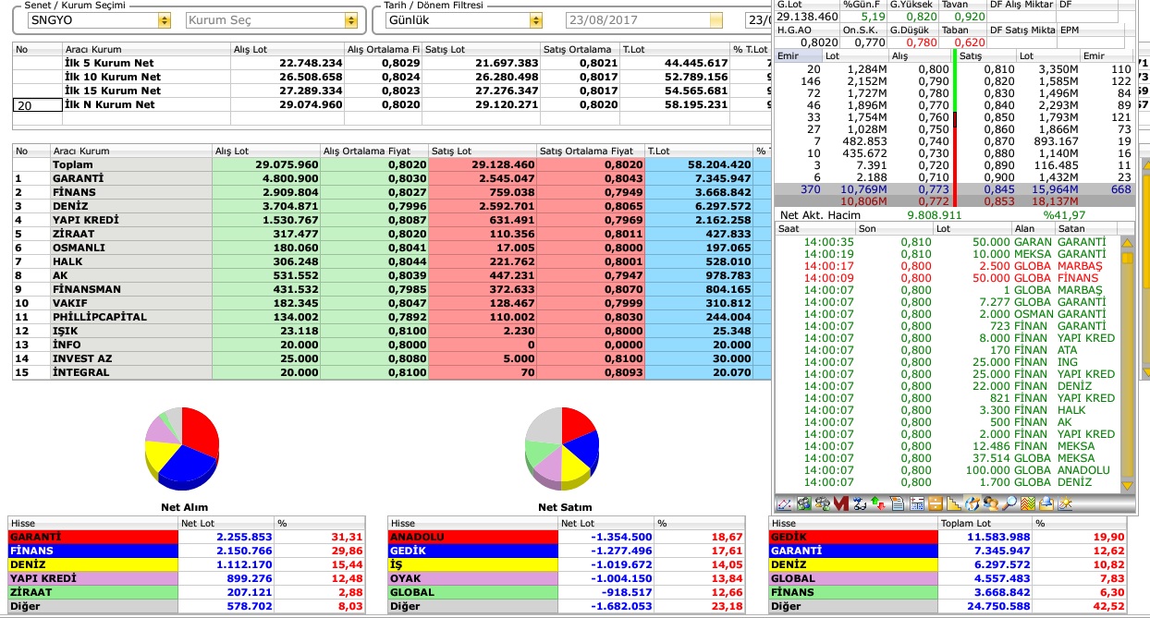Select the İNTEGRAL row in main table

click(392, 372)
